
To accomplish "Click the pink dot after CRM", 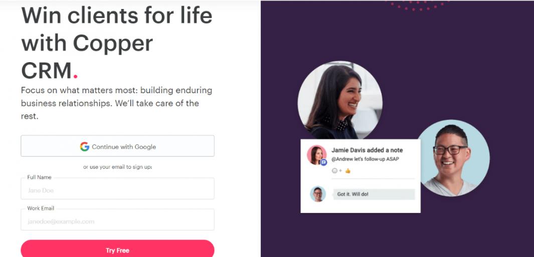I will tap(75, 76).
